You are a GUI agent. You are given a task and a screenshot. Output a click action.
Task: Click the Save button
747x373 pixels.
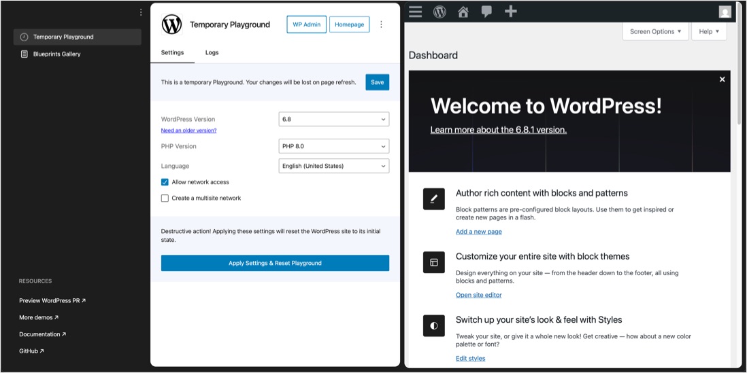(378, 82)
